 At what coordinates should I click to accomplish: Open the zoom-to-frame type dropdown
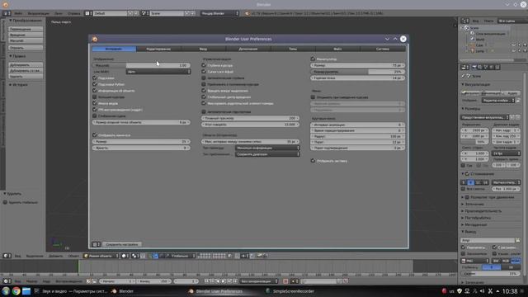(x=267, y=154)
